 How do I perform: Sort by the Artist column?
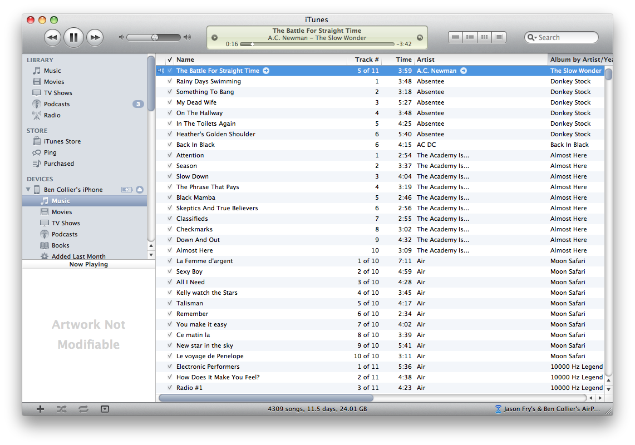(x=481, y=60)
